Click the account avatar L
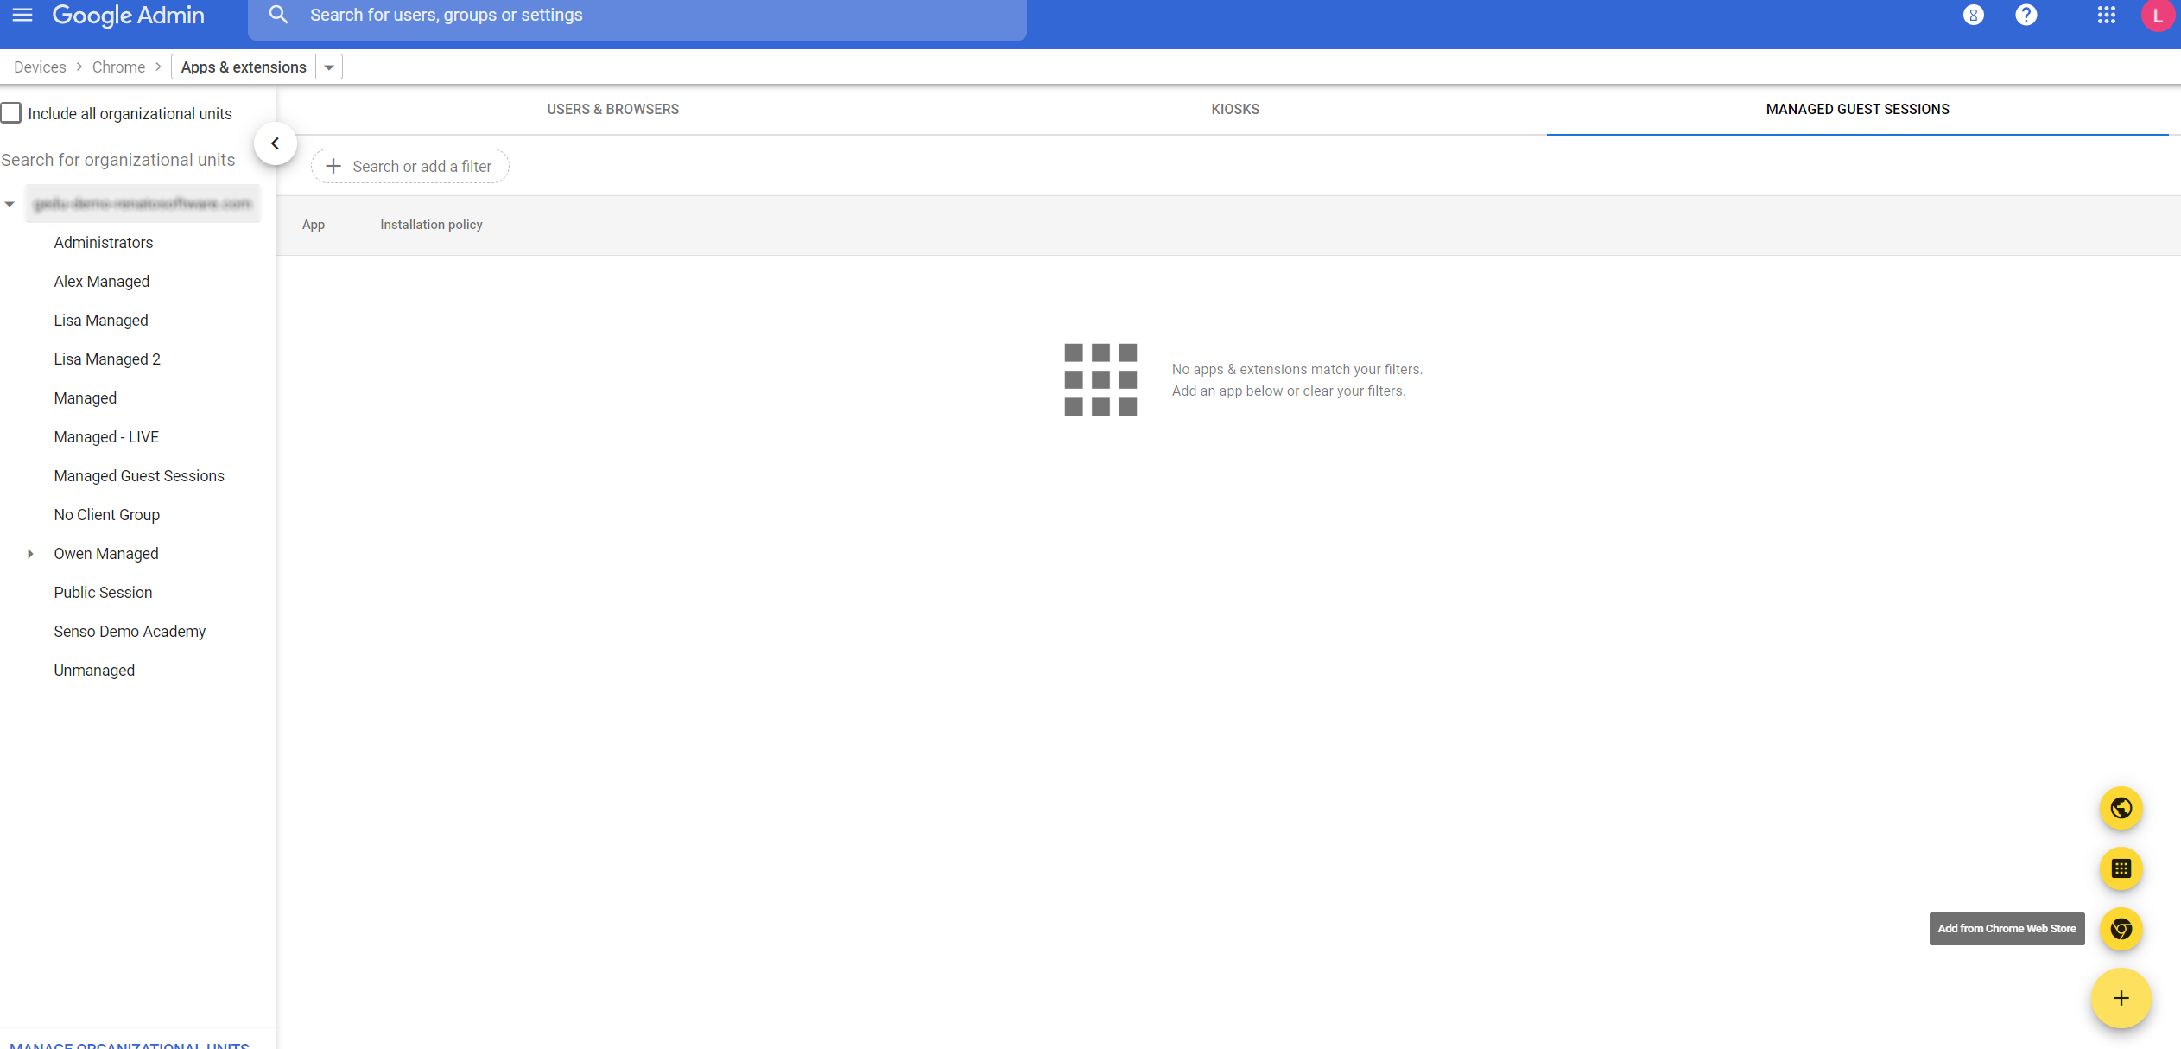The height and width of the screenshot is (1049, 2181). tap(2158, 16)
